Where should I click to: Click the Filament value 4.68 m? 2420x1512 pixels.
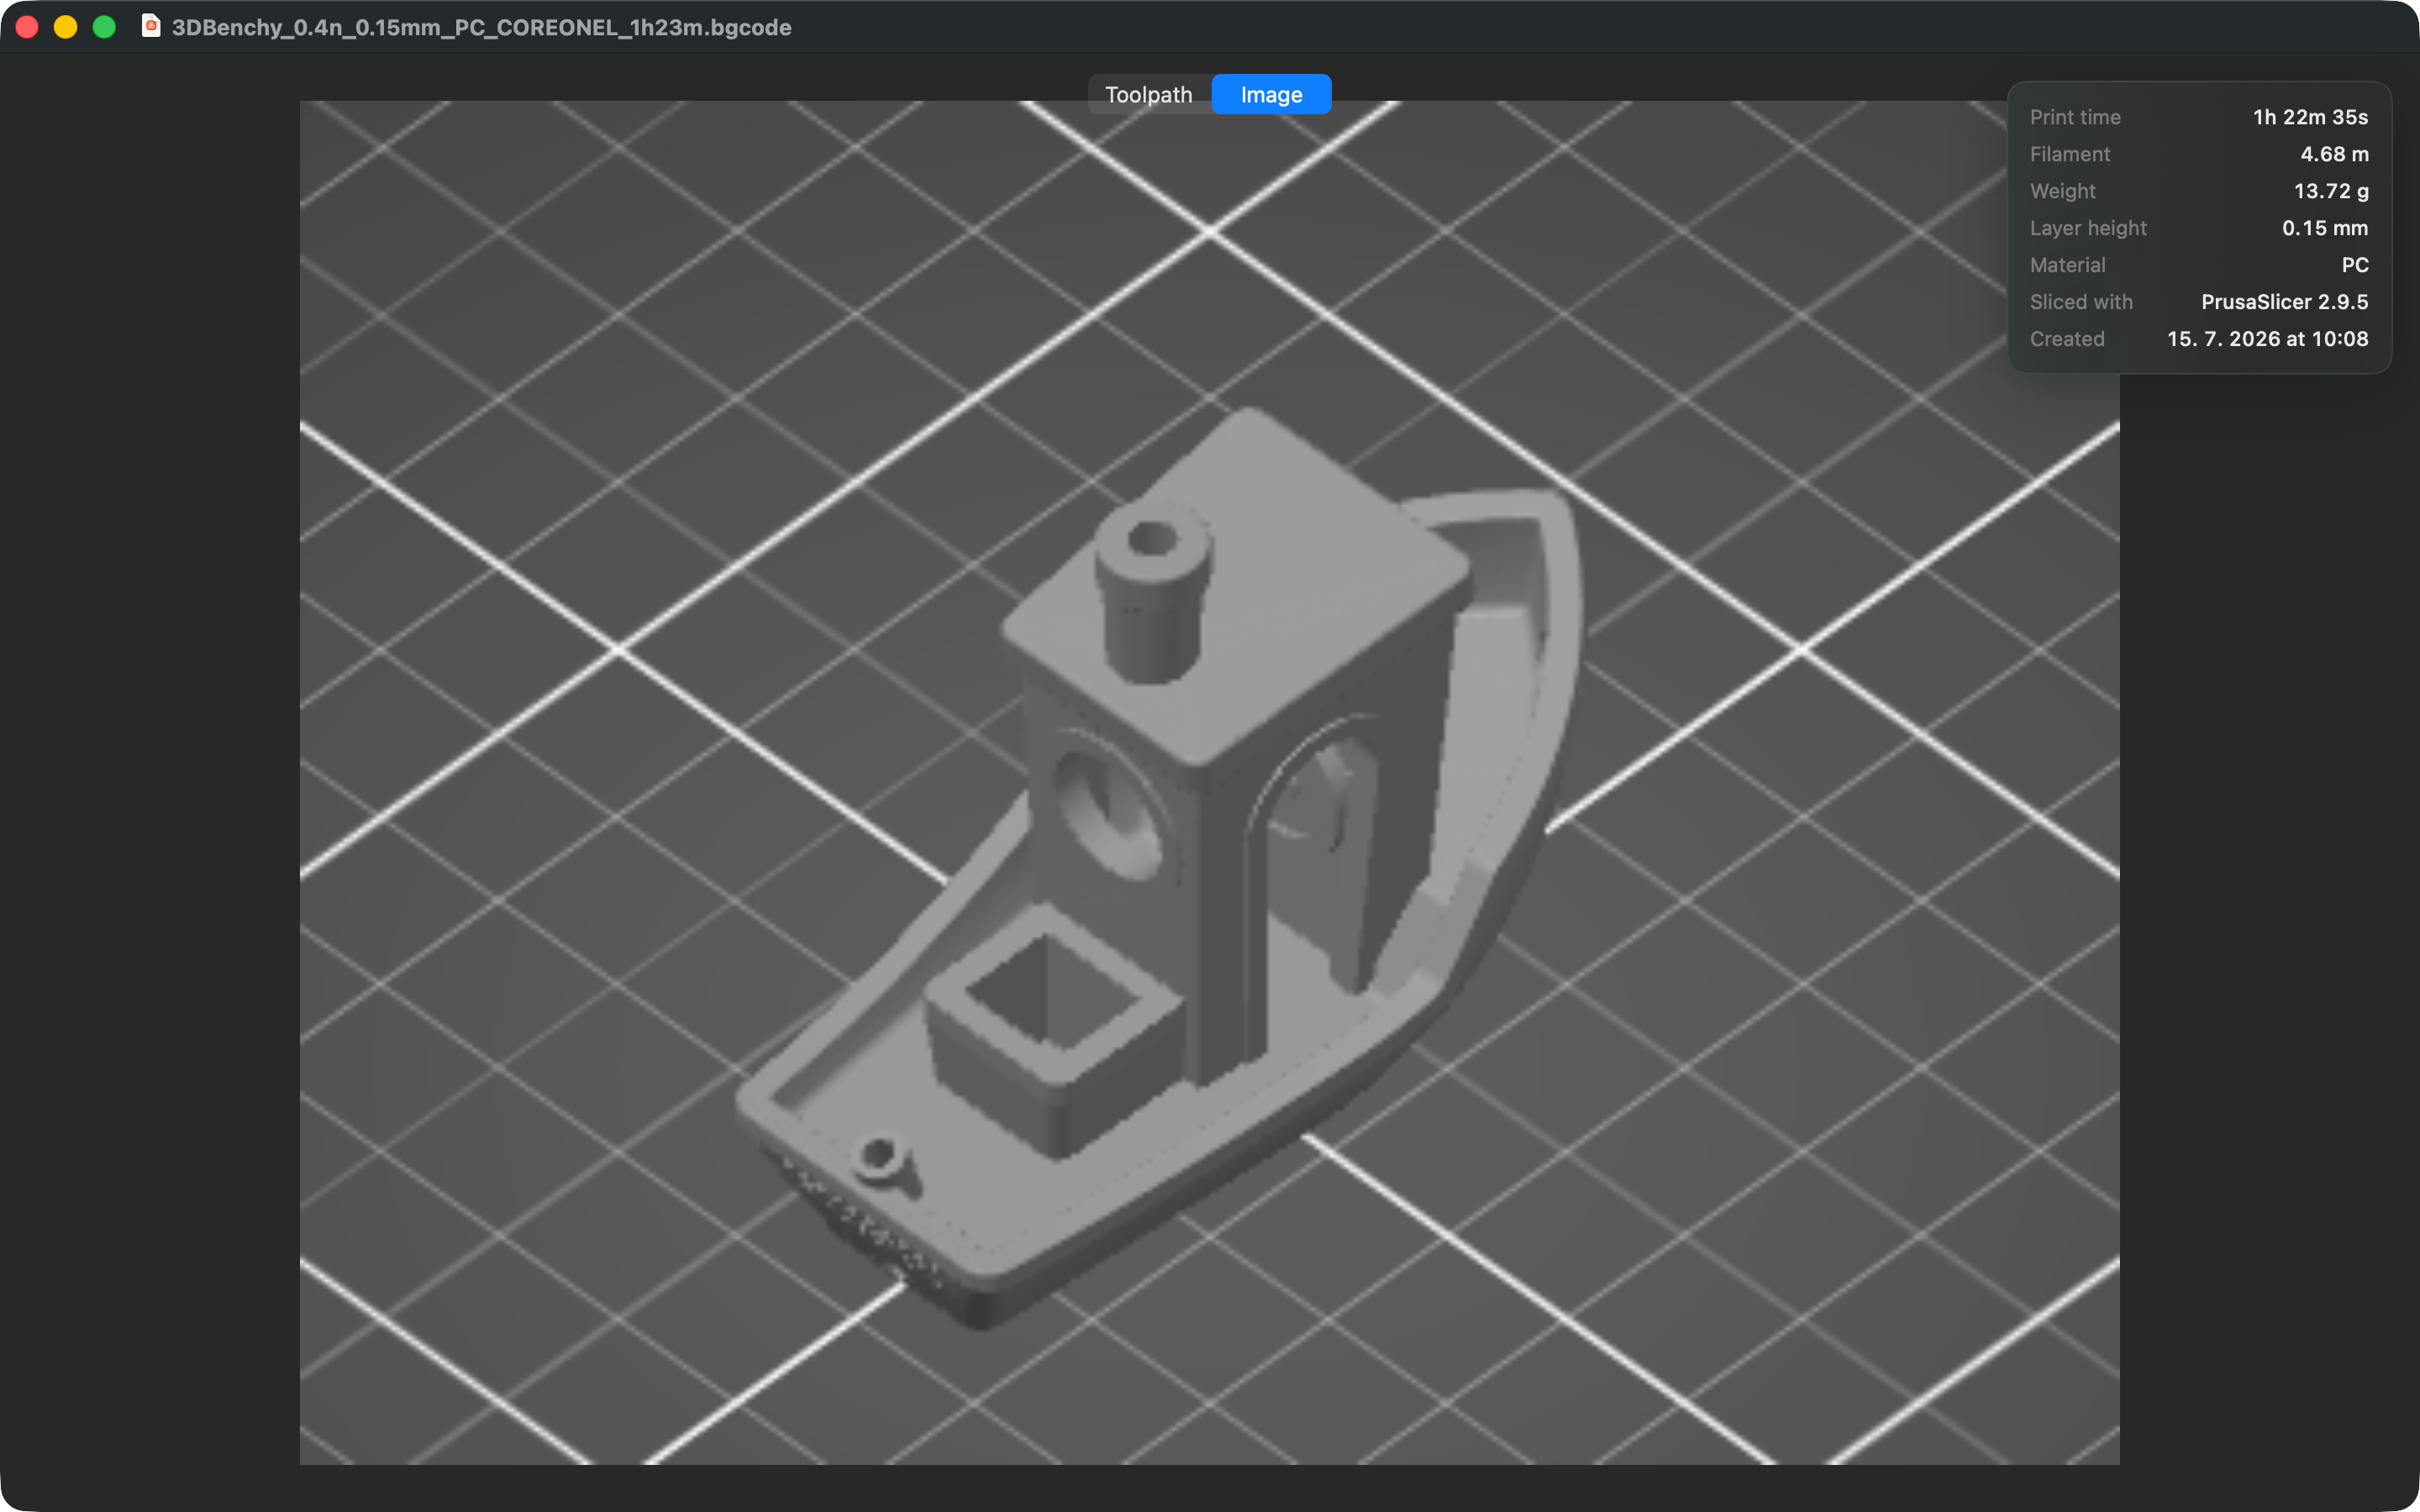pos(2334,154)
